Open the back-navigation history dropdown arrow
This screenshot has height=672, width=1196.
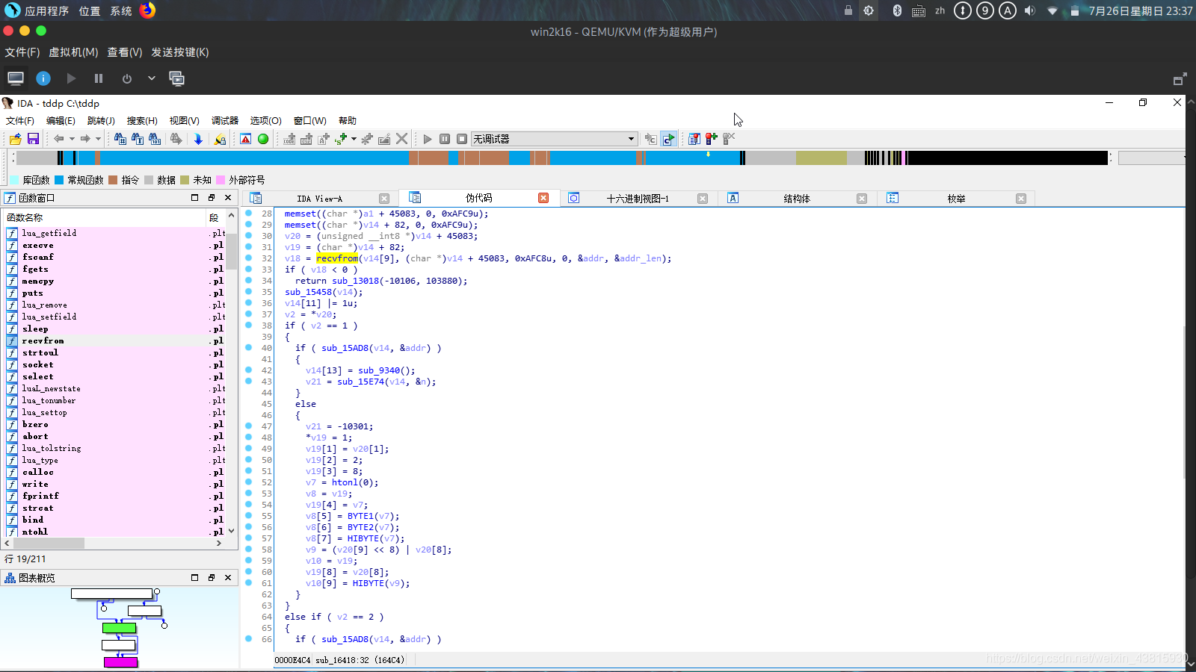72,139
